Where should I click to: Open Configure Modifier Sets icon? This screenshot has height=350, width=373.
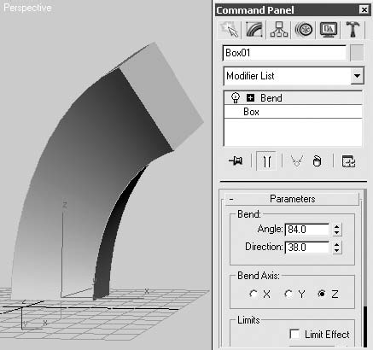coord(348,161)
